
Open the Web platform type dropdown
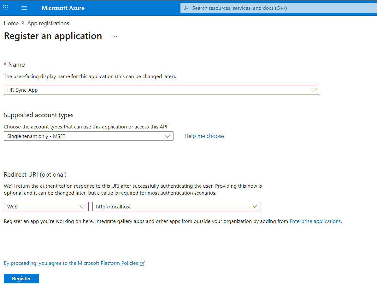pos(46,207)
